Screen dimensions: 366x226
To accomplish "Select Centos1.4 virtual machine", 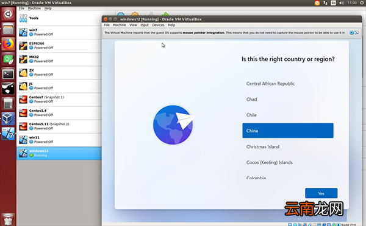I will click(59, 113).
